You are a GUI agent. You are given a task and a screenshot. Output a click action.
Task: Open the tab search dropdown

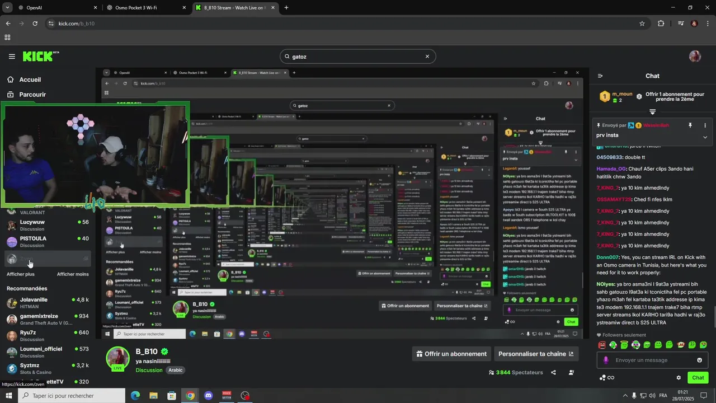point(7,8)
